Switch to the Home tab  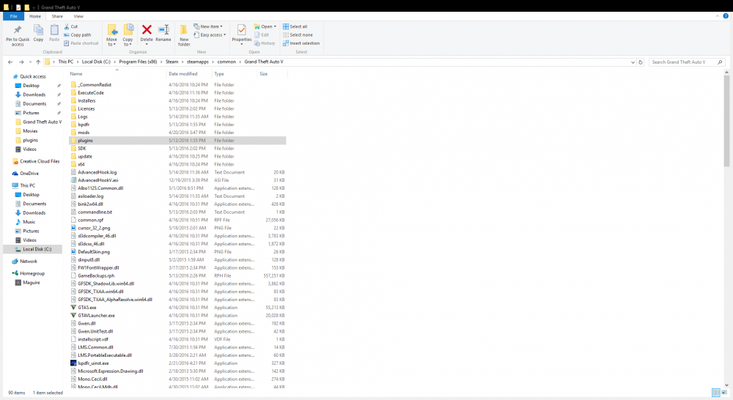coord(35,16)
